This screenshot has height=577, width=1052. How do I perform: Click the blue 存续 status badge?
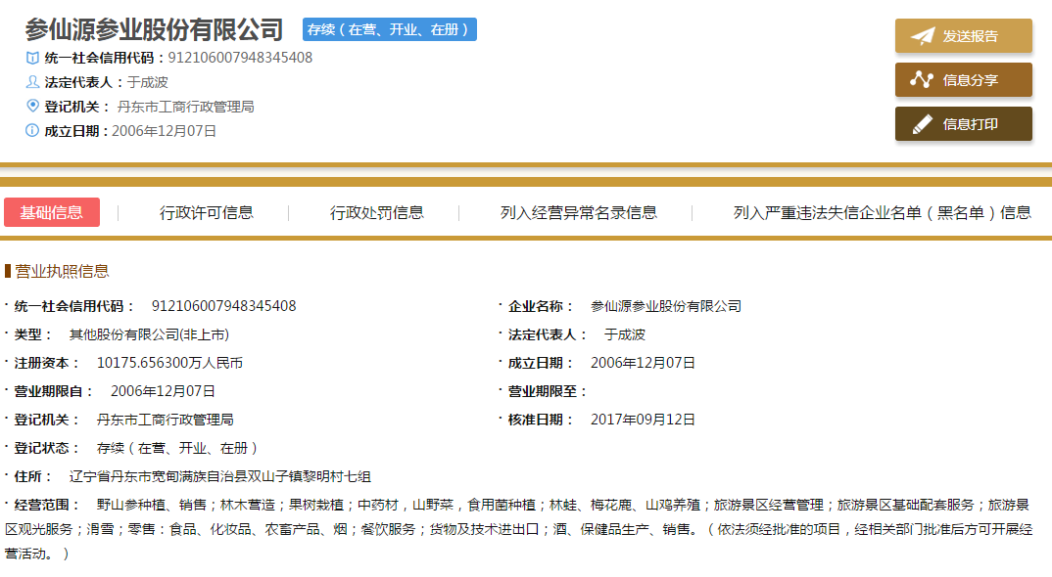[x=390, y=29]
